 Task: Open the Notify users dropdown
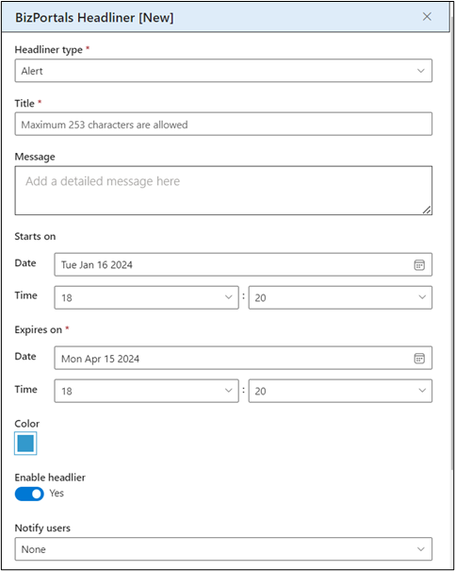(223, 548)
